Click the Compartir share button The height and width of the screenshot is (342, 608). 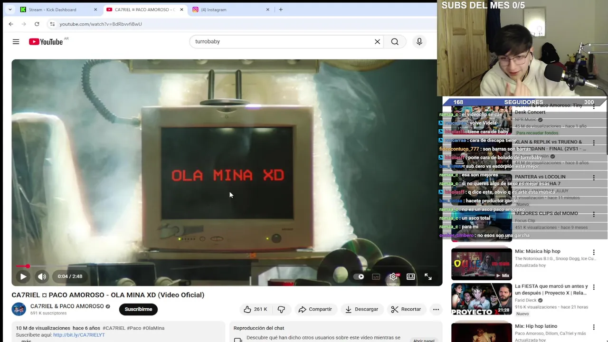[315, 309]
